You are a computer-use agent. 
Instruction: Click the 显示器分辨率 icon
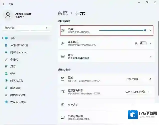click(63, 92)
